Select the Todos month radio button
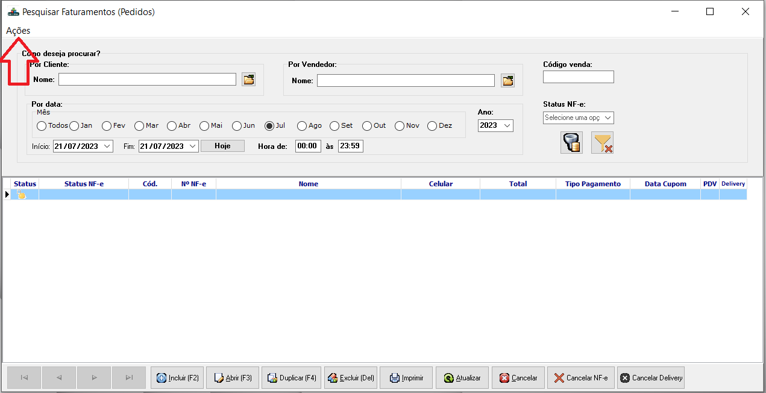The image size is (766, 393). coord(42,126)
